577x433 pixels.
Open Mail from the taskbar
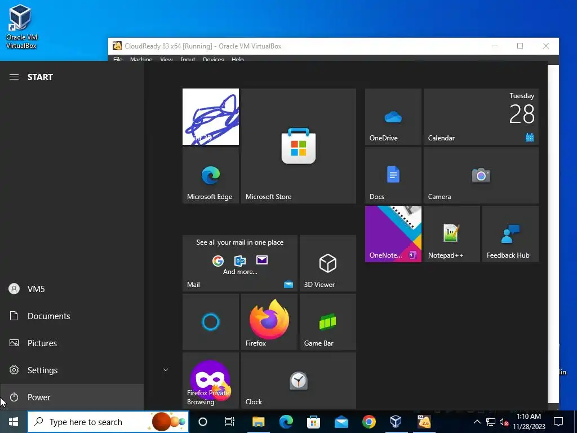(x=341, y=422)
